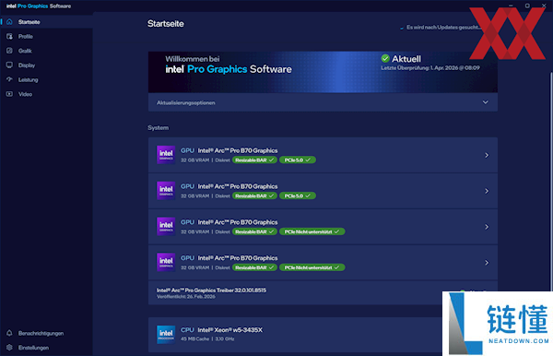Click the 'Veröffentlicht: 26. Feb. 2026' text
Image resolution: width=553 pixels, height=356 pixels.
tap(186, 296)
